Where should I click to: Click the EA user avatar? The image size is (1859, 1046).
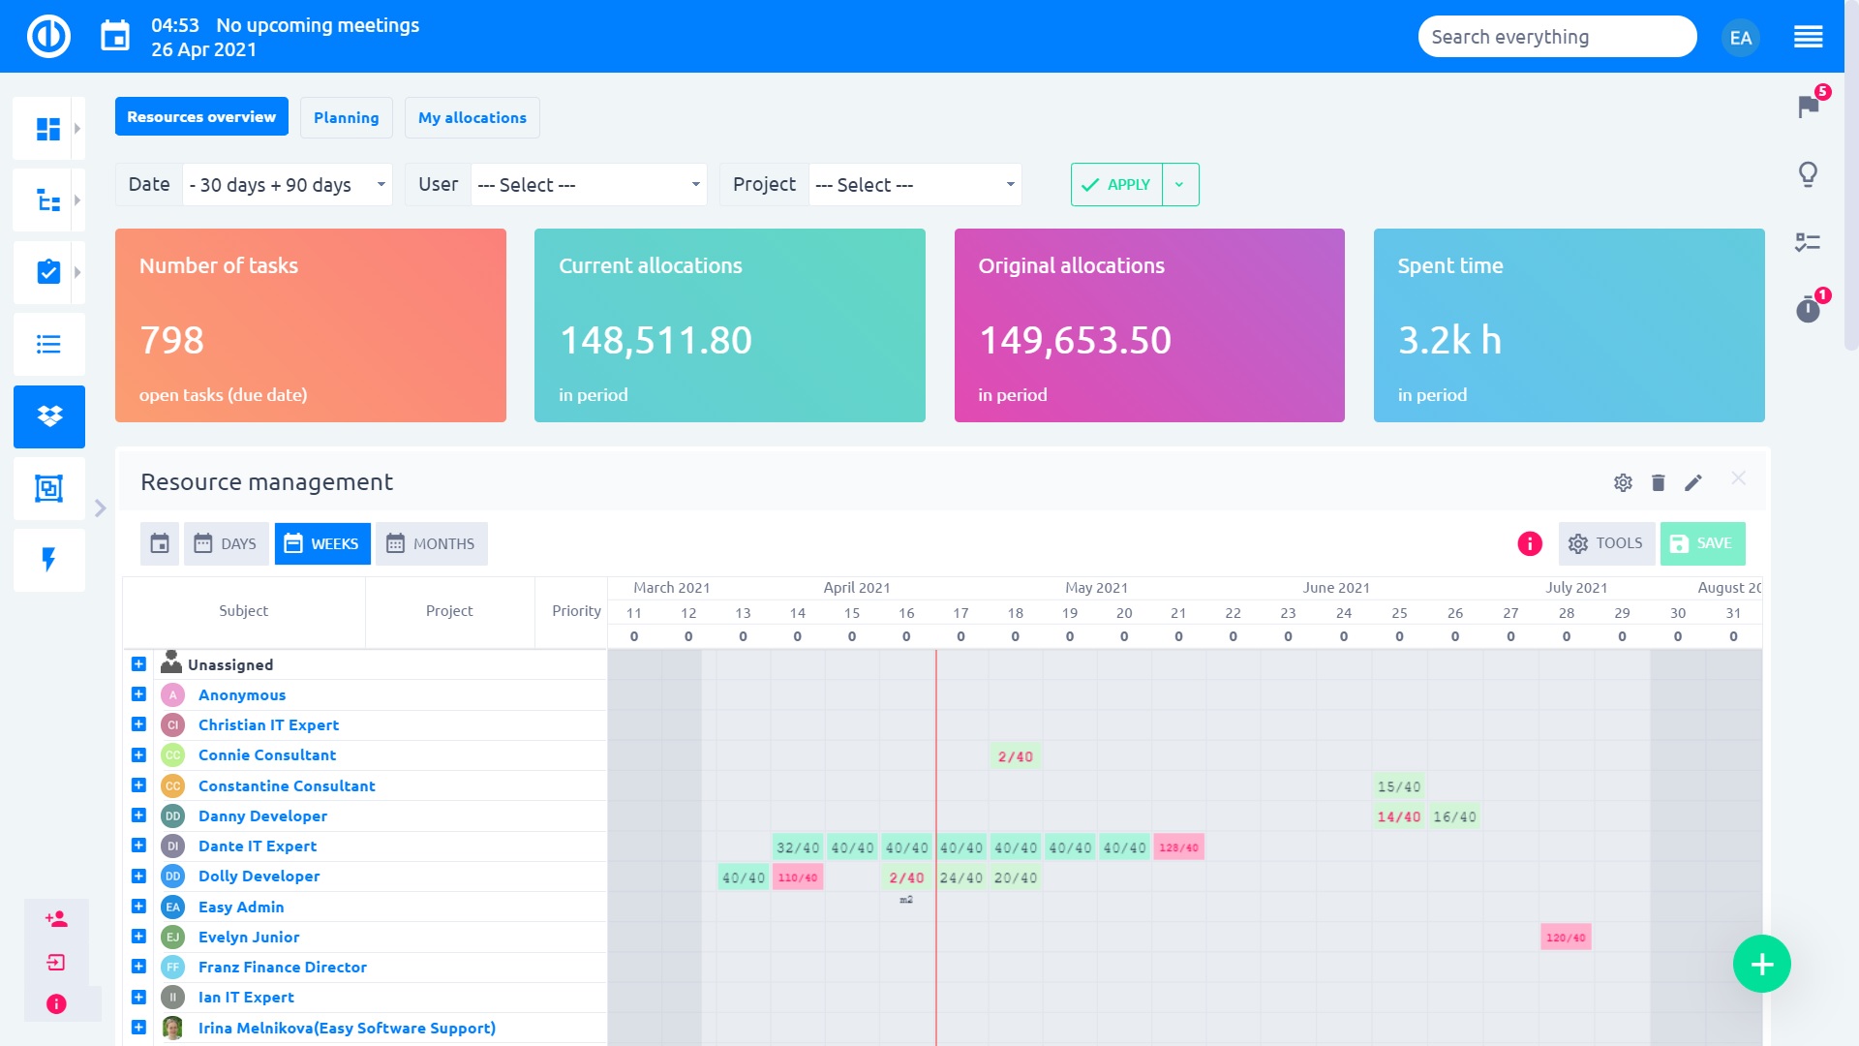1740,38
